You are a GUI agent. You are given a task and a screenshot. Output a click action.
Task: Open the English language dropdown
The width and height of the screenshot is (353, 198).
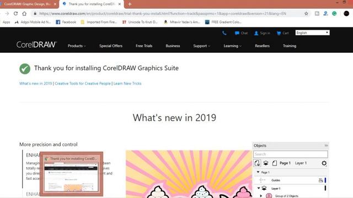click(x=313, y=33)
